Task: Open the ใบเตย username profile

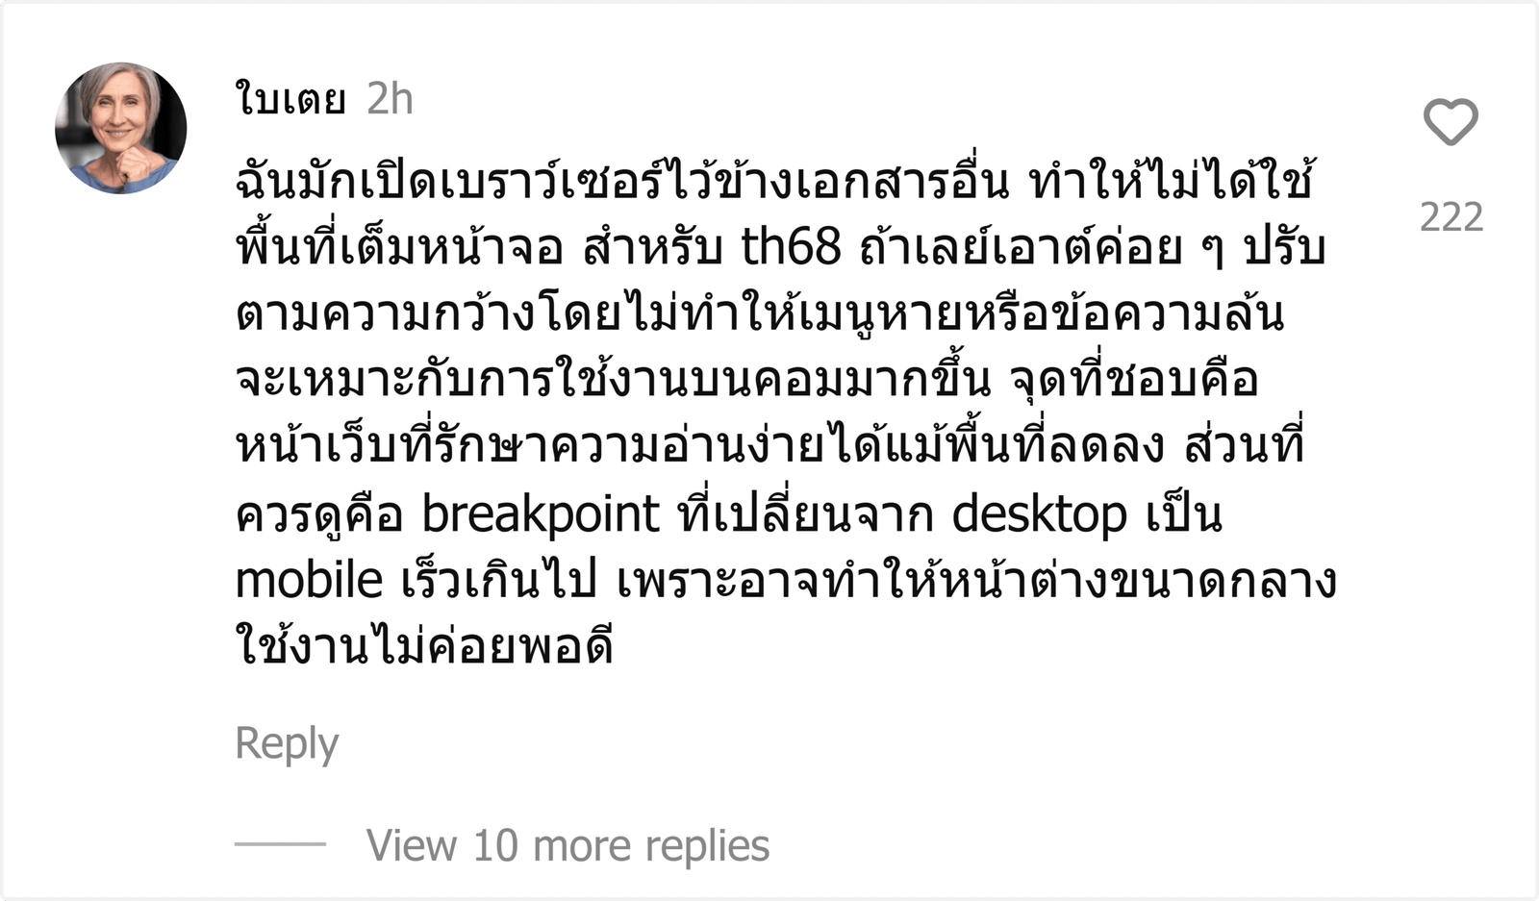Action: (290, 99)
